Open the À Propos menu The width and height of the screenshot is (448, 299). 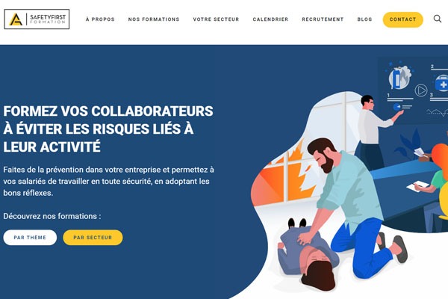(x=100, y=19)
